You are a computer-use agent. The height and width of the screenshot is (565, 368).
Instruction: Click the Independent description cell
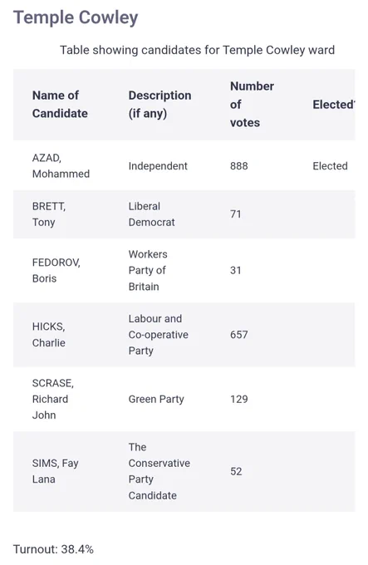[x=158, y=165]
